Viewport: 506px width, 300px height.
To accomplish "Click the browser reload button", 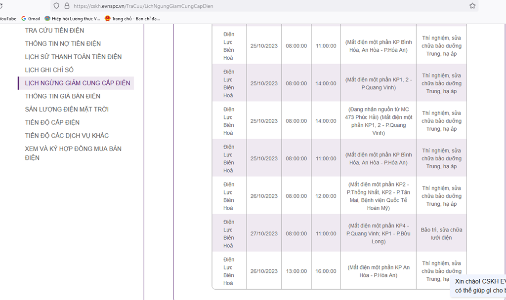I will coord(1,6).
